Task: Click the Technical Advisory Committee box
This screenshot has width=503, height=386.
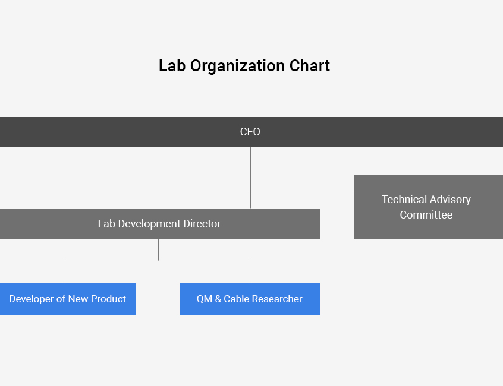Action: click(428, 207)
